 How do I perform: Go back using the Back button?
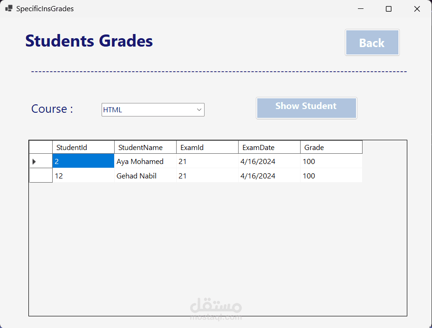coord(372,42)
